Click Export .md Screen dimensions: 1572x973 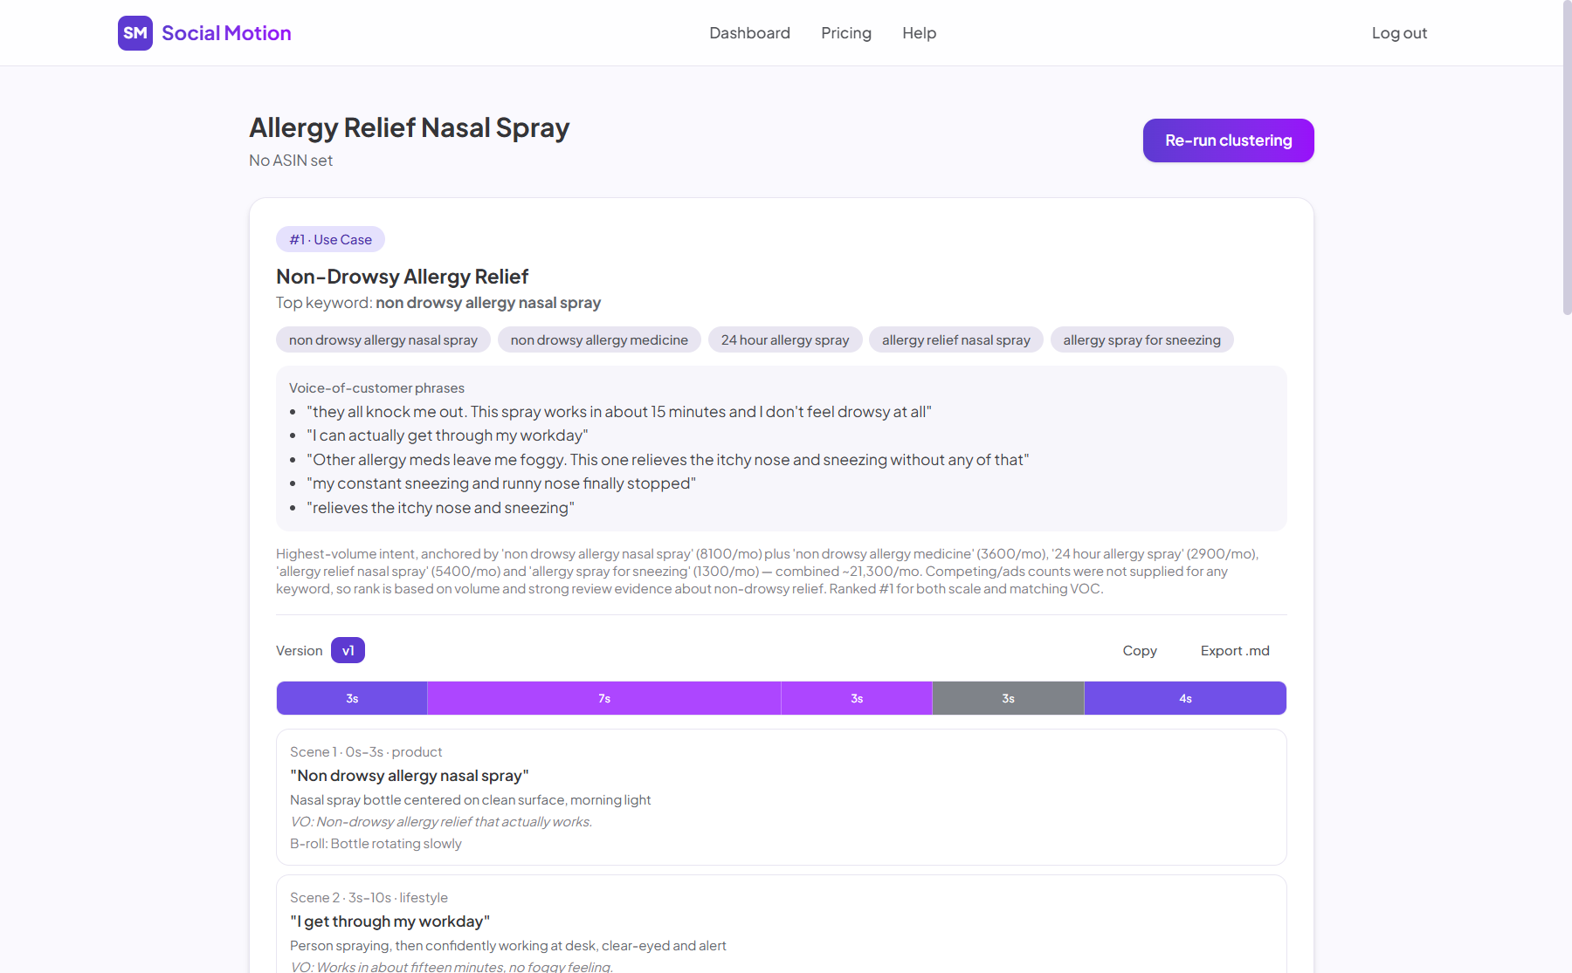(1235, 651)
